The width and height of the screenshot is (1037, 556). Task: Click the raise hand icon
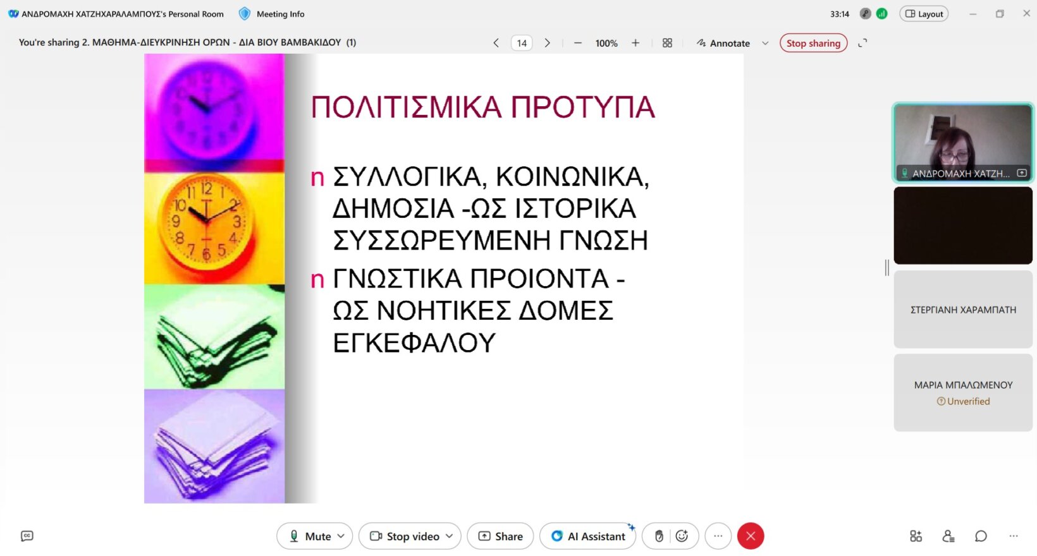(659, 536)
